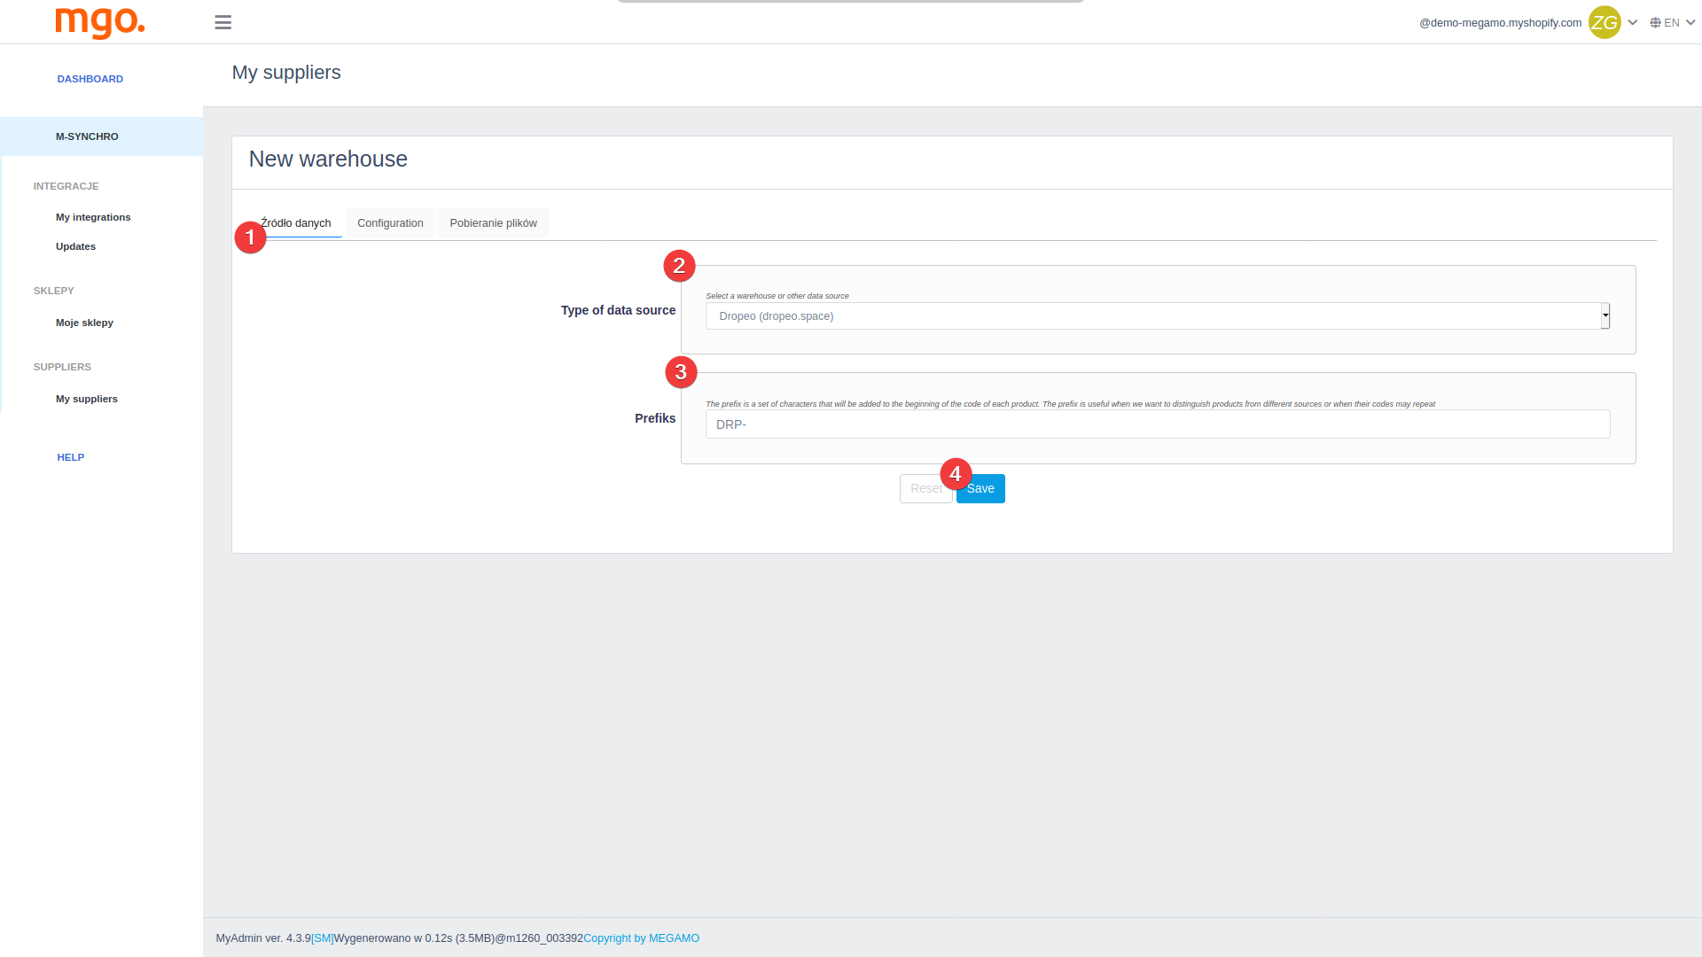Click the Save button

click(x=980, y=489)
